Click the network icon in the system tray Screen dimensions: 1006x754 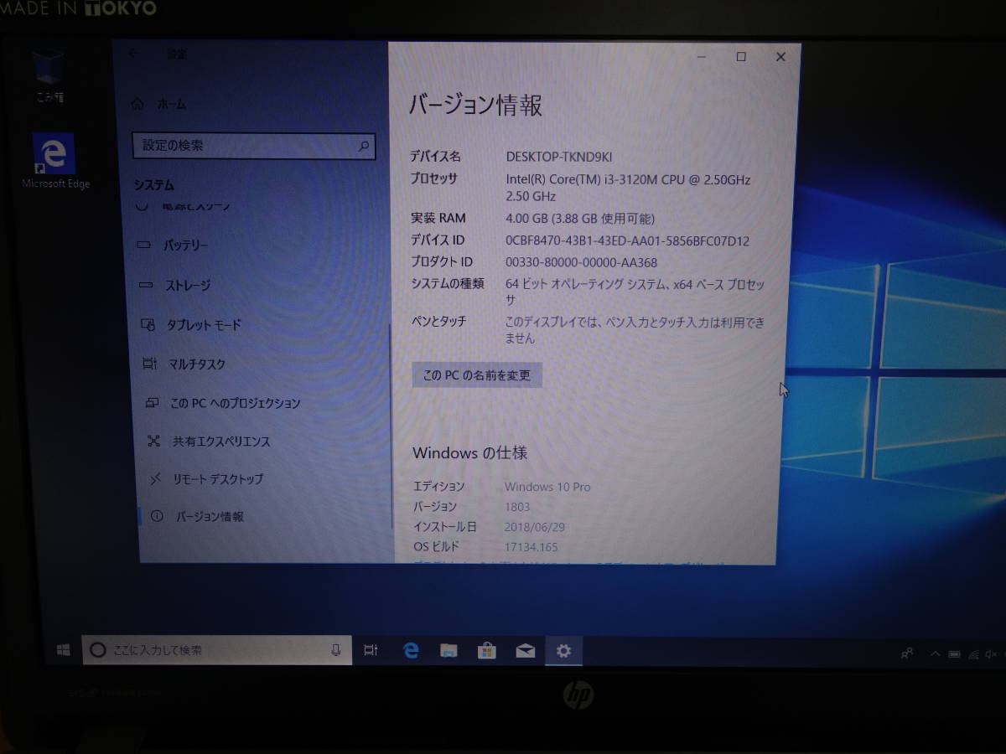[974, 653]
